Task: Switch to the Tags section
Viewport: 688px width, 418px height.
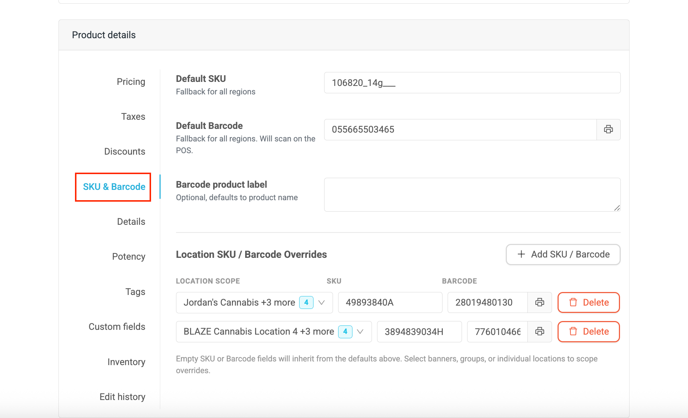Action: pyautogui.click(x=135, y=292)
